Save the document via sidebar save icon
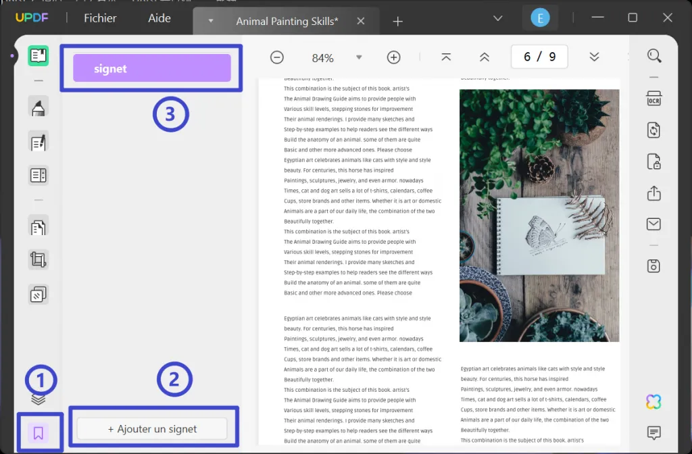 tap(653, 266)
